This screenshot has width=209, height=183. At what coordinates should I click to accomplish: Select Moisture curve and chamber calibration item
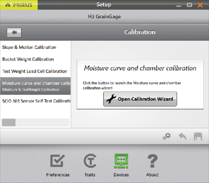[x=35, y=86]
